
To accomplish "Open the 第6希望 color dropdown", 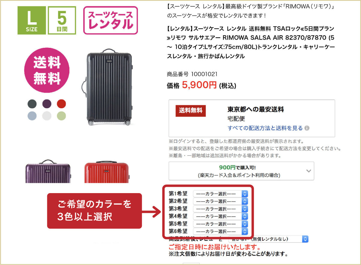I will (221, 231).
